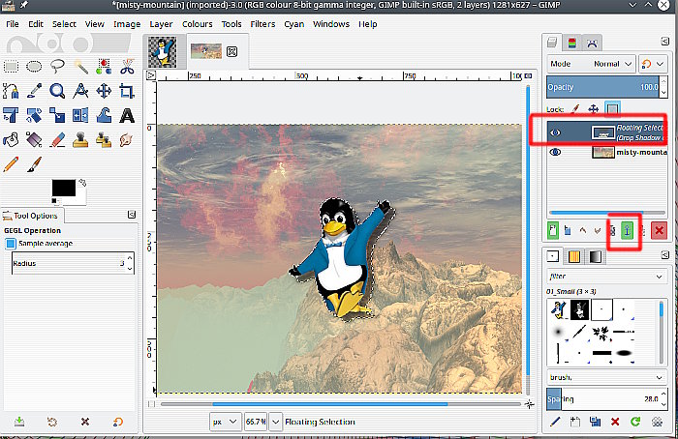Select the Zoom magnifier tool
Image resolution: width=678 pixels, height=439 pixels.
(x=57, y=91)
